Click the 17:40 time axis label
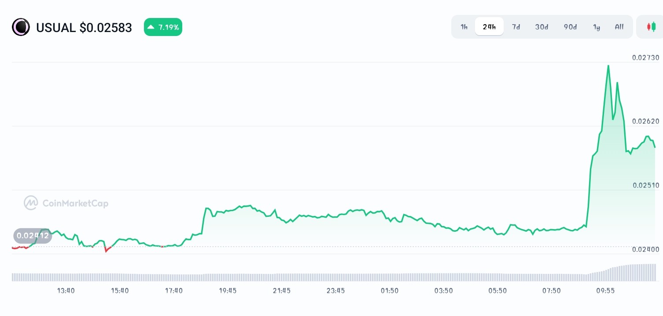The height and width of the screenshot is (316, 663). pyautogui.click(x=174, y=291)
